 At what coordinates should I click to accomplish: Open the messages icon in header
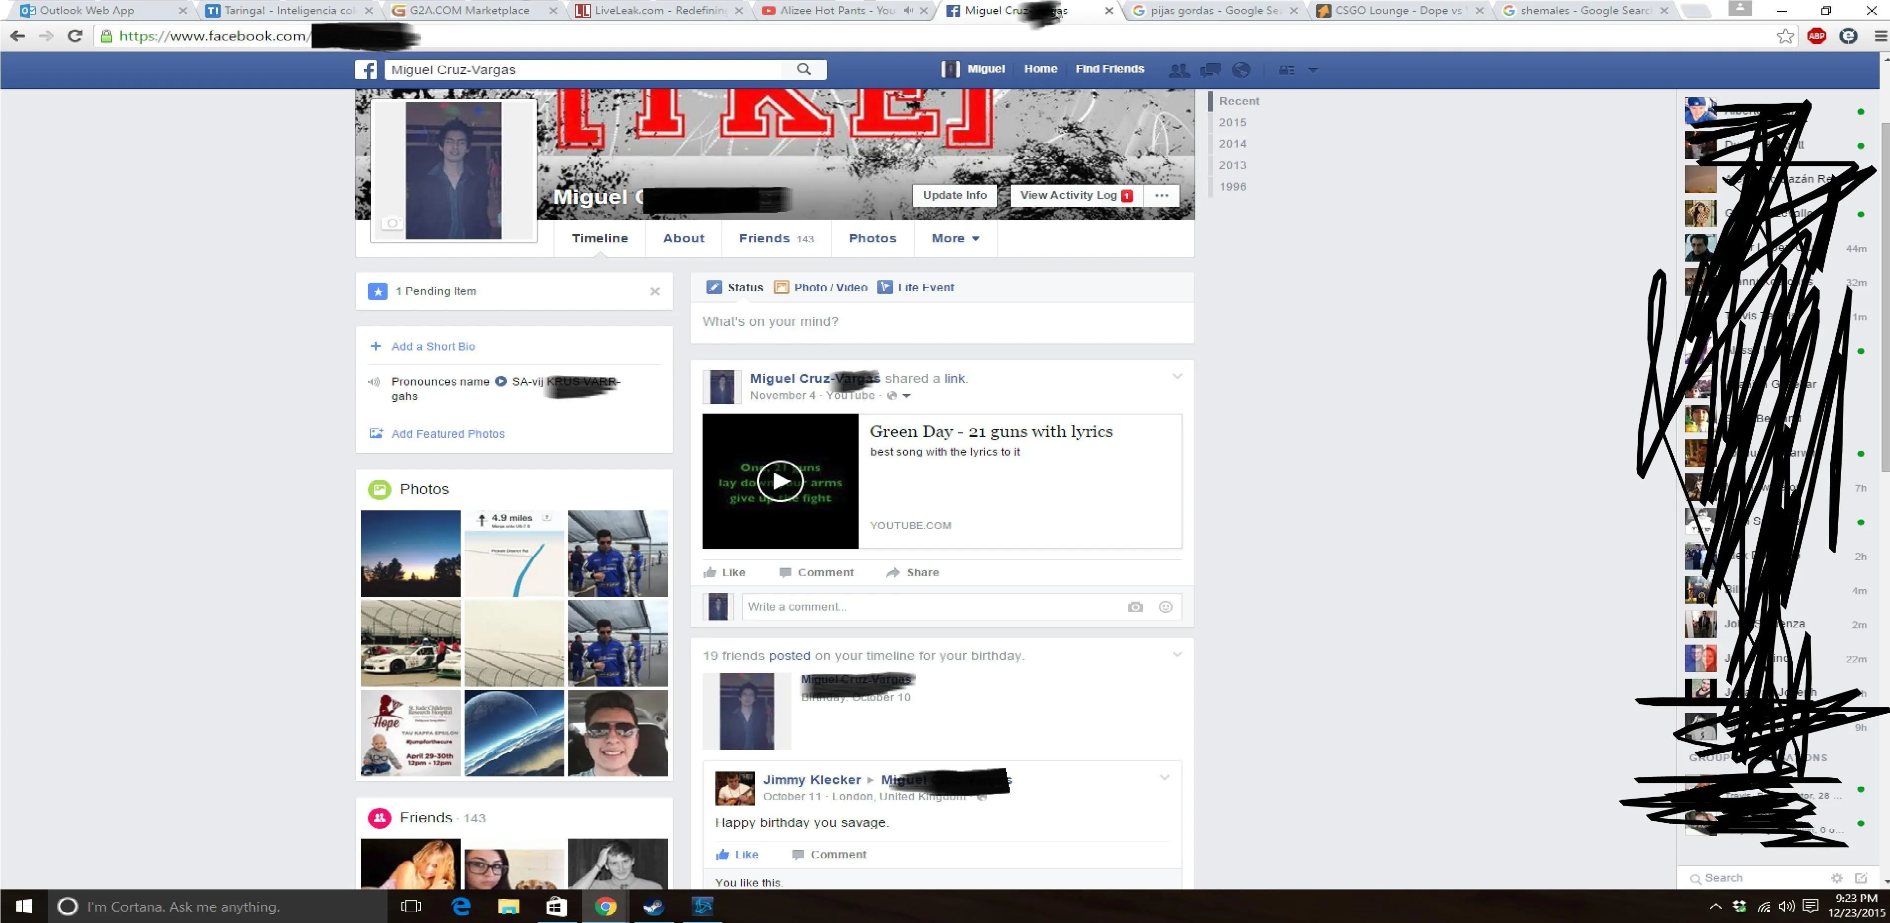coord(1210,70)
